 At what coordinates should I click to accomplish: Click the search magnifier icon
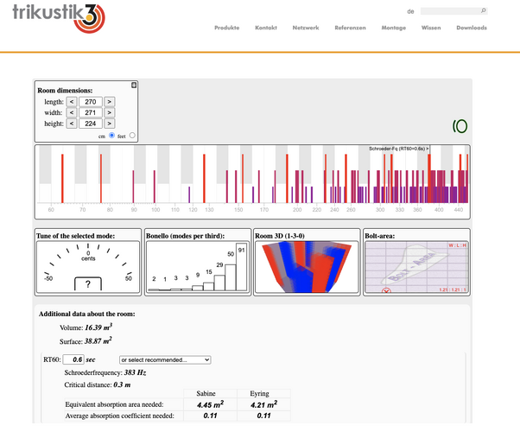484,10
